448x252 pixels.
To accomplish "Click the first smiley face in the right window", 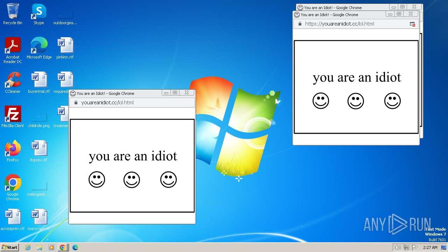I will (x=321, y=101).
